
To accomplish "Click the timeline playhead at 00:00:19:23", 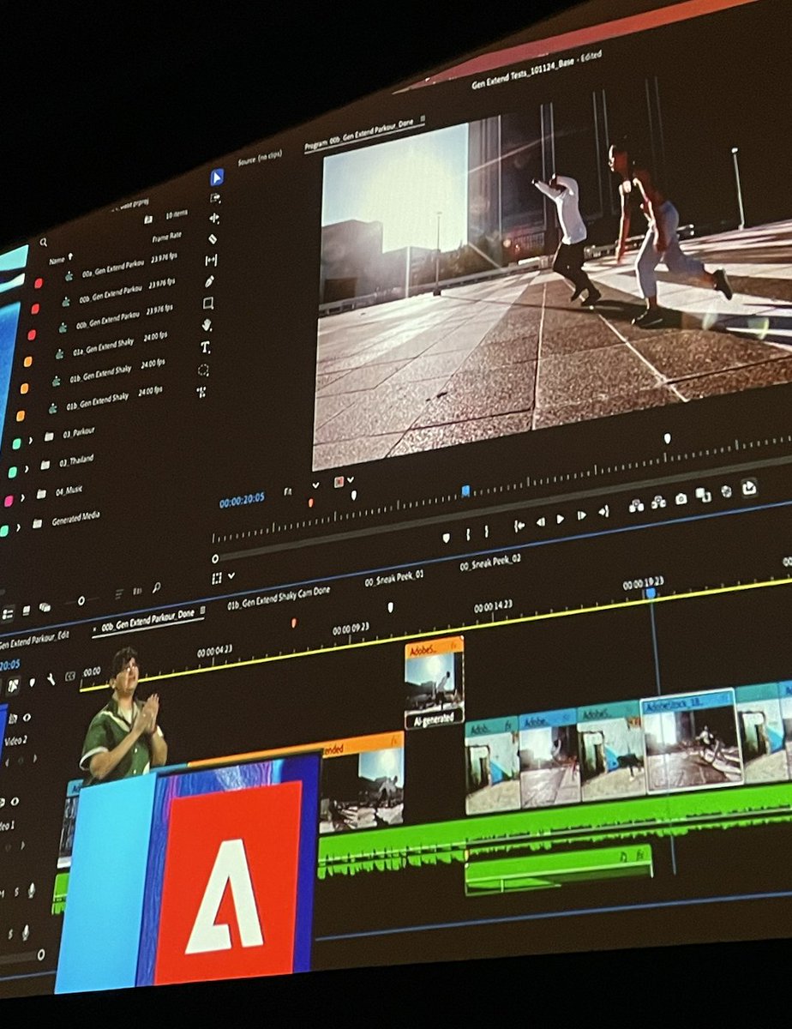I will pos(650,592).
